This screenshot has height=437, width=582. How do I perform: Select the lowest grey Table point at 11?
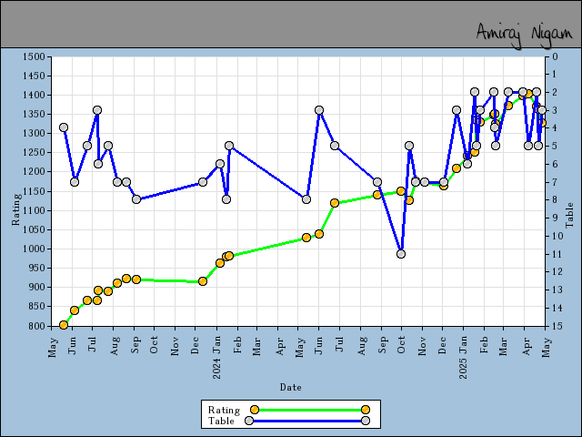pos(401,254)
